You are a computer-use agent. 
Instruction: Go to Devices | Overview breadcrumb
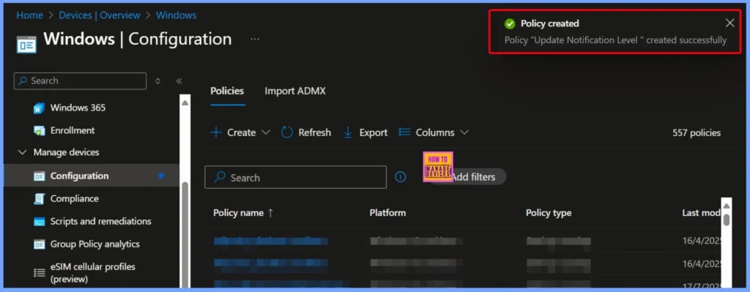[100, 15]
